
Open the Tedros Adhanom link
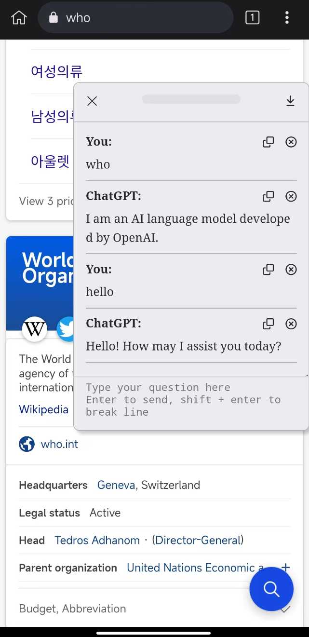click(x=97, y=540)
